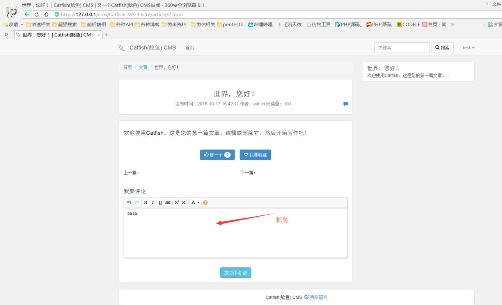
Task: Toggle italic formatting in the comment editor
Action: 153,203
